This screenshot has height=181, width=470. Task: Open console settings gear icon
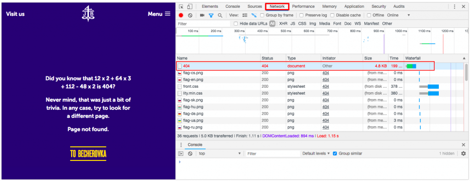coord(464,154)
